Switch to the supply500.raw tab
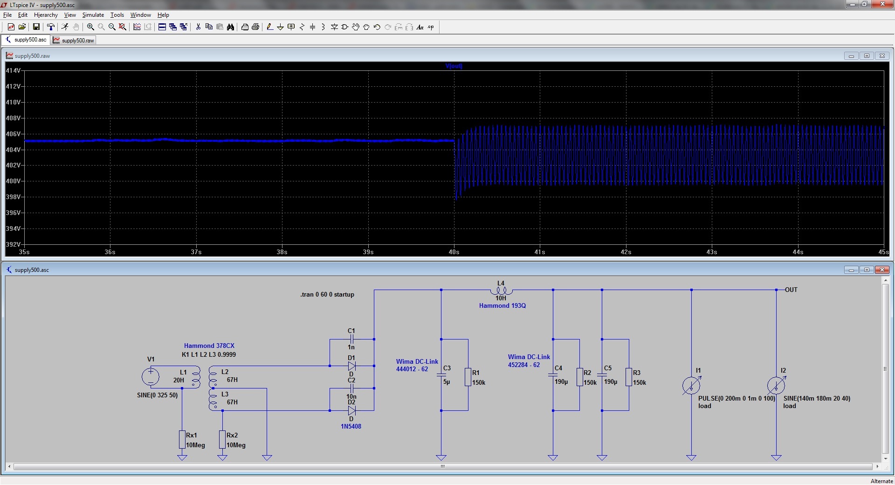The height and width of the screenshot is (485, 895). pos(74,41)
